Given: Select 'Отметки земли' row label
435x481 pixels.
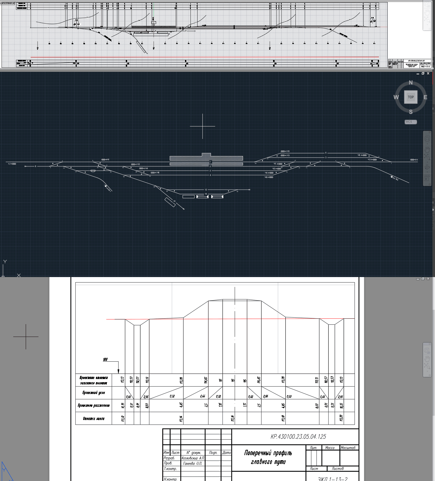Looking at the screenshot, I should [94, 418].
